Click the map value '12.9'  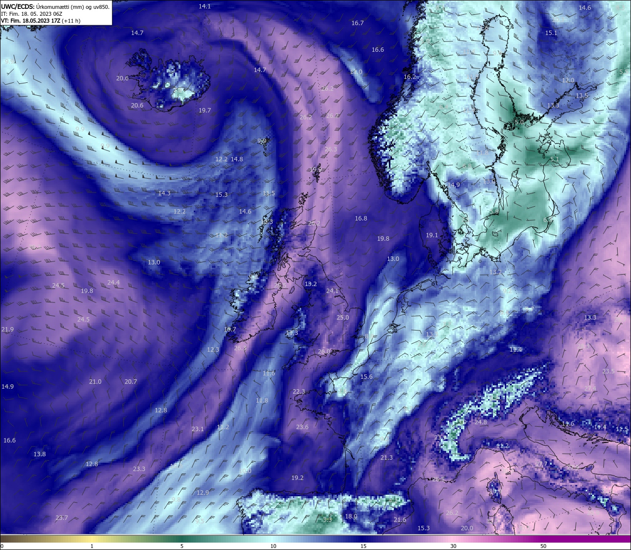pyautogui.click(x=203, y=493)
